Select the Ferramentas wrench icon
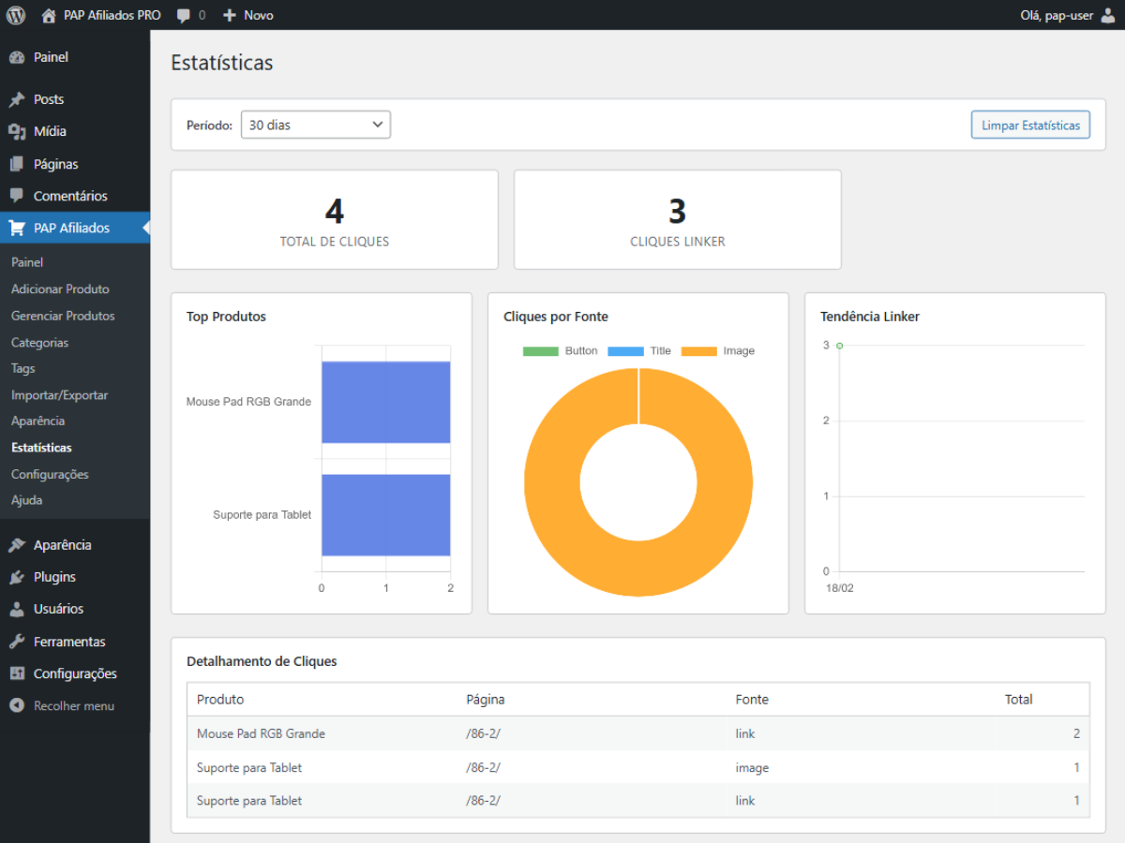The width and height of the screenshot is (1125, 843). pyautogui.click(x=19, y=641)
